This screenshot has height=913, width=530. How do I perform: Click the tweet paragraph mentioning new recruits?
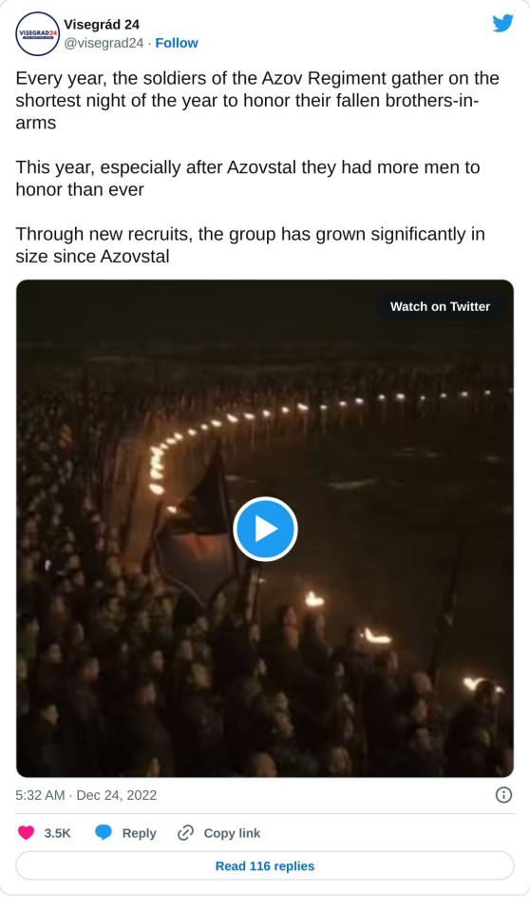point(250,245)
